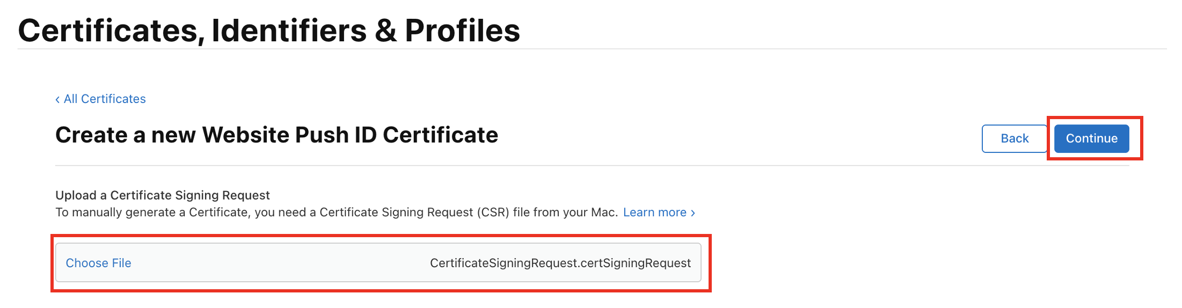Screen dimensions: 1182x308
Task: Click the blank middle of the file upload field
Action: click(279, 263)
